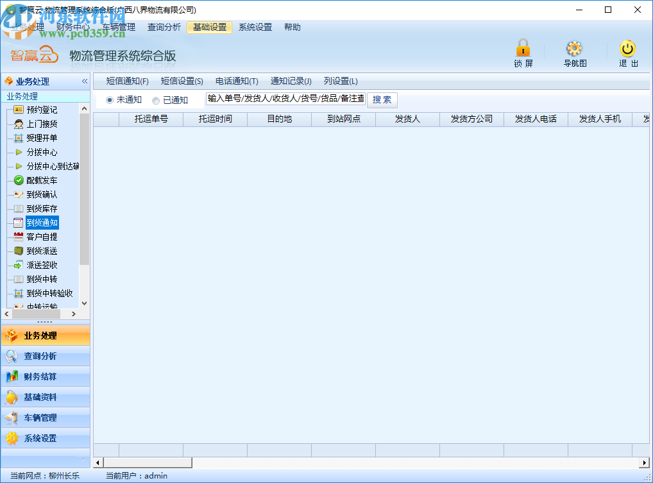Select 分拨中心到达确 tree item
Image resolution: width=653 pixels, height=483 pixels.
click(53, 166)
